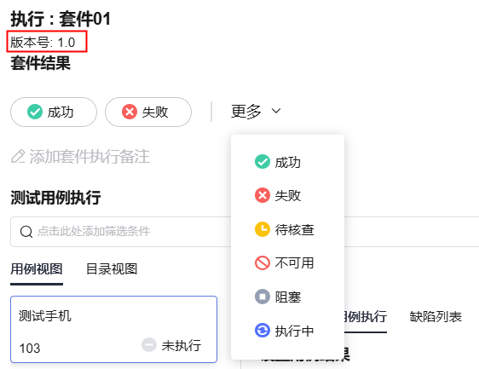The height and width of the screenshot is (369, 479).
Task: Click 添加套件执行备注 text link
Action: pyautogui.click(x=89, y=157)
